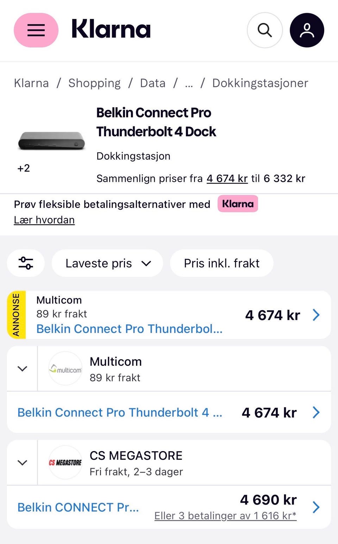Tap the pink Klarna payment badge

[x=238, y=204]
